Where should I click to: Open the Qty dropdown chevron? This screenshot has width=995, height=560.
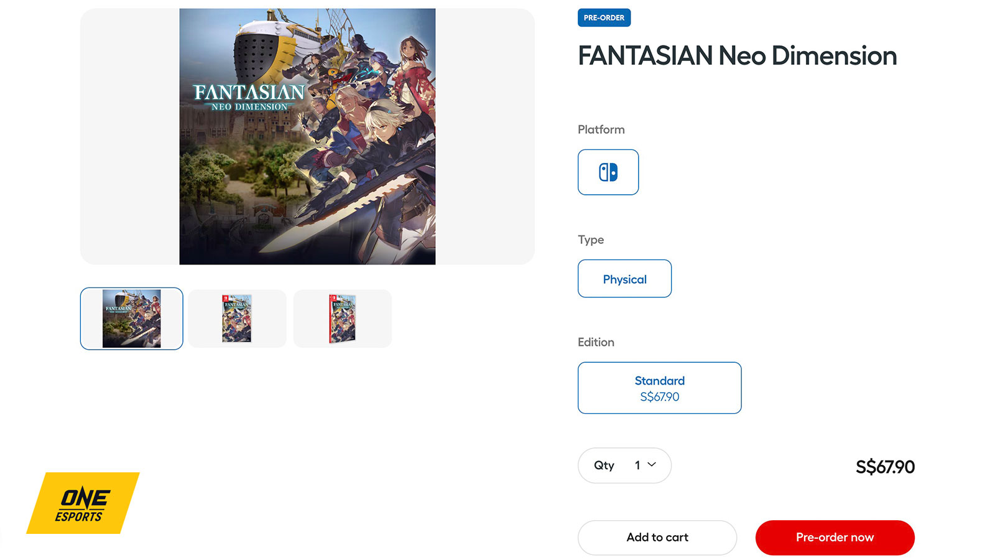(x=651, y=465)
